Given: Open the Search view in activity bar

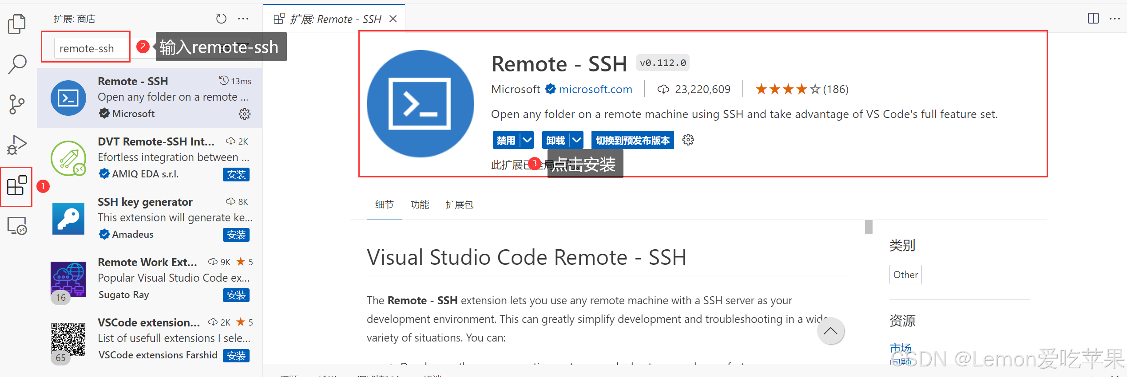Looking at the screenshot, I should (x=17, y=64).
